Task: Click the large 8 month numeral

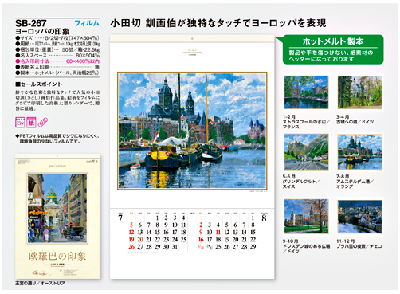Action: pos(264,218)
